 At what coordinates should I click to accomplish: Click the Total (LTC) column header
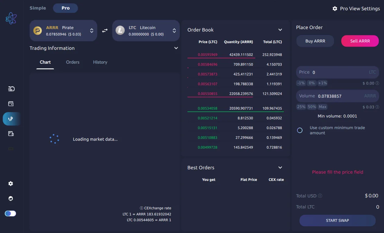pyautogui.click(x=272, y=42)
